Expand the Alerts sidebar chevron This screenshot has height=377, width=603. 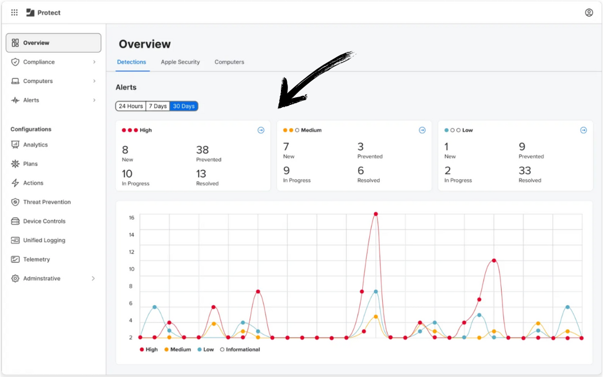point(94,100)
